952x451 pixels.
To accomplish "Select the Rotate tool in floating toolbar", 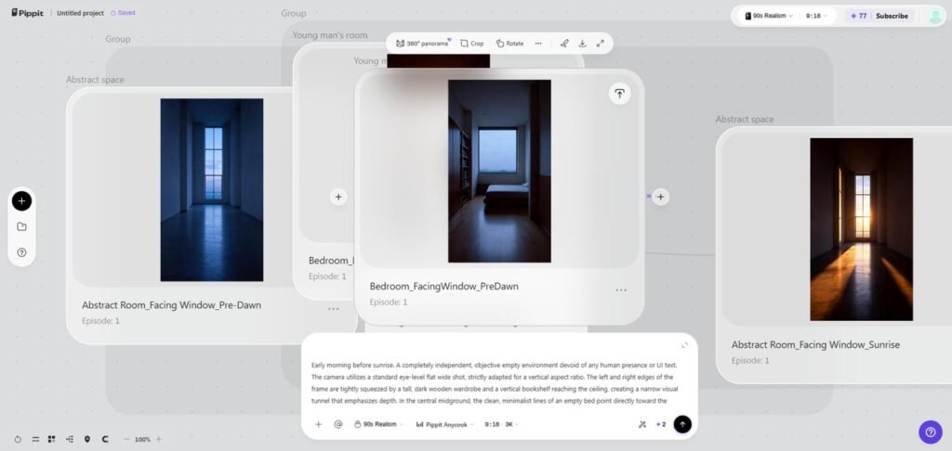I will (509, 43).
